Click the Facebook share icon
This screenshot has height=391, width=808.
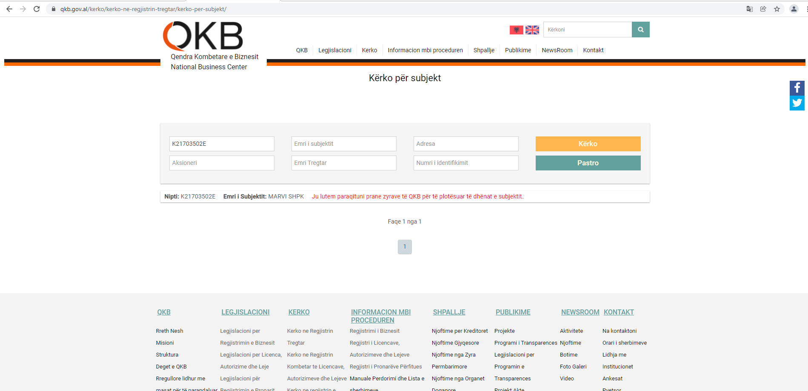[797, 88]
